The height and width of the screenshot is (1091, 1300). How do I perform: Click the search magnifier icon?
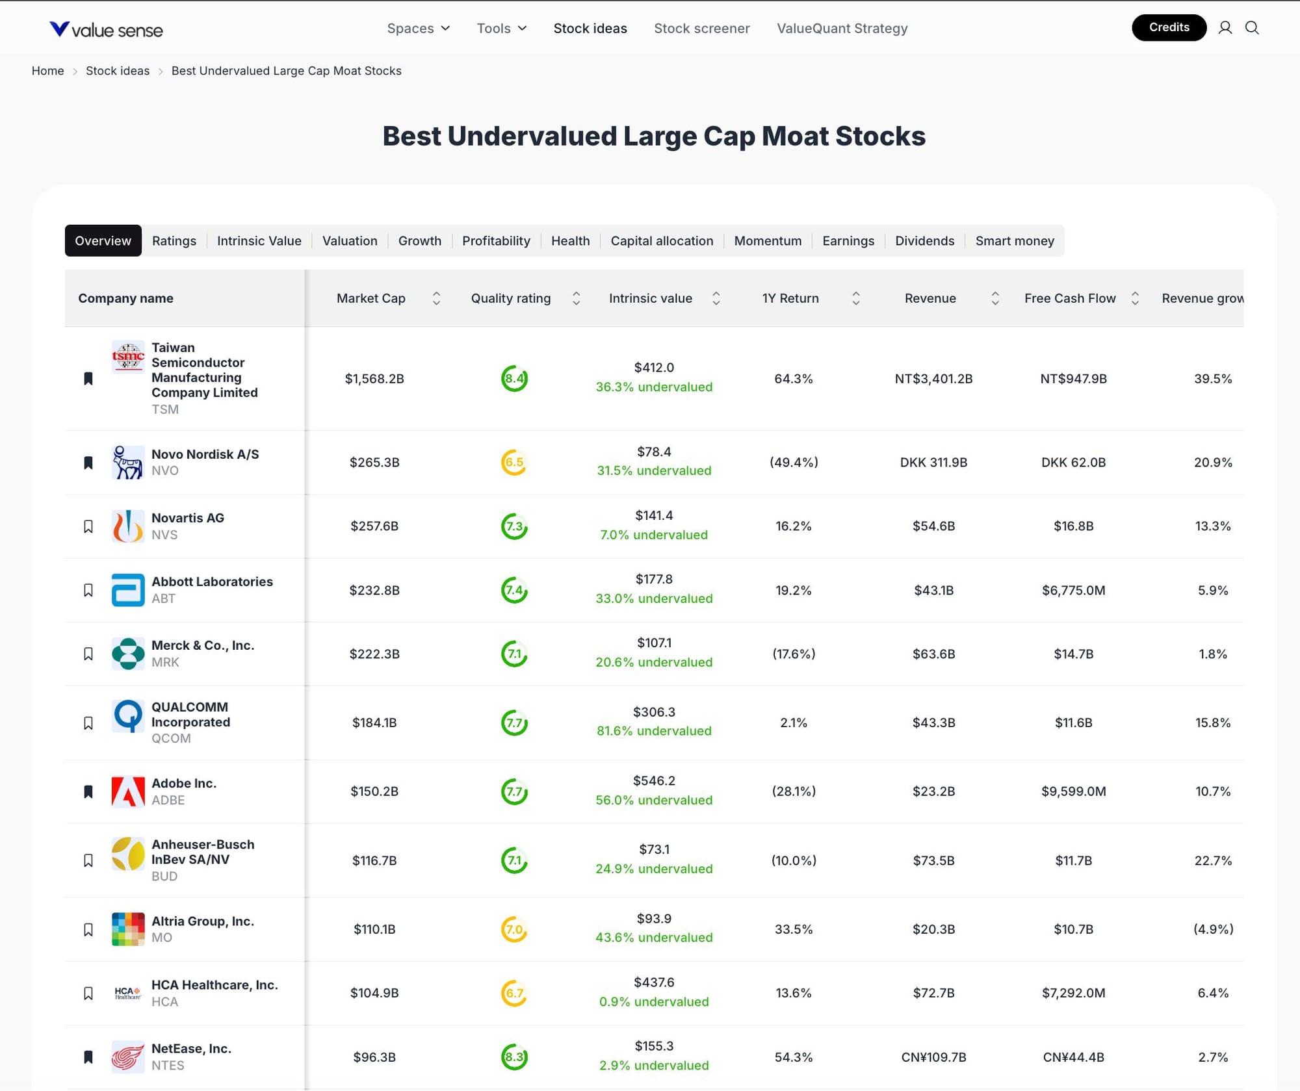pos(1252,28)
